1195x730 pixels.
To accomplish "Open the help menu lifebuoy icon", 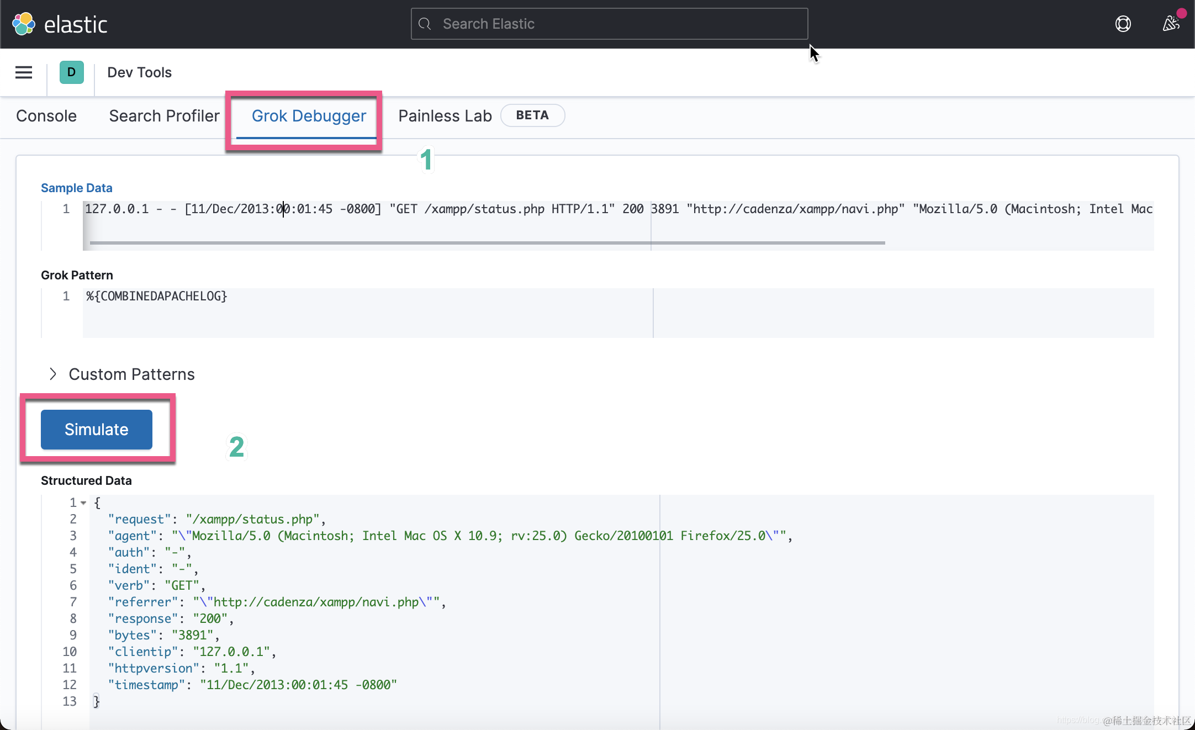I will 1123,24.
